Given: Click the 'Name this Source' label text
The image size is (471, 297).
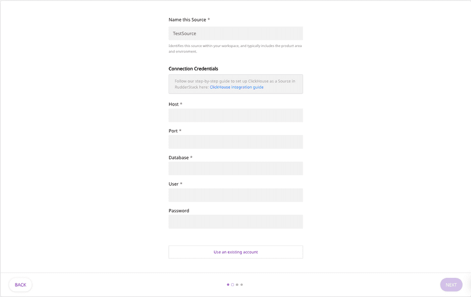Looking at the screenshot, I should (187, 20).
